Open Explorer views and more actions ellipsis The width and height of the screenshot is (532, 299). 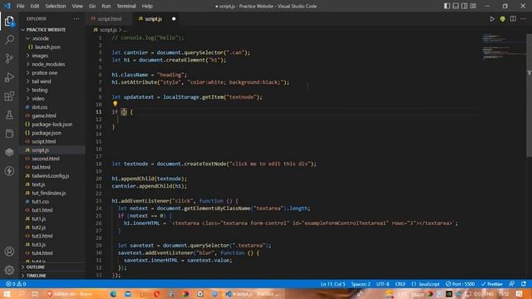(x=76, y=19)
